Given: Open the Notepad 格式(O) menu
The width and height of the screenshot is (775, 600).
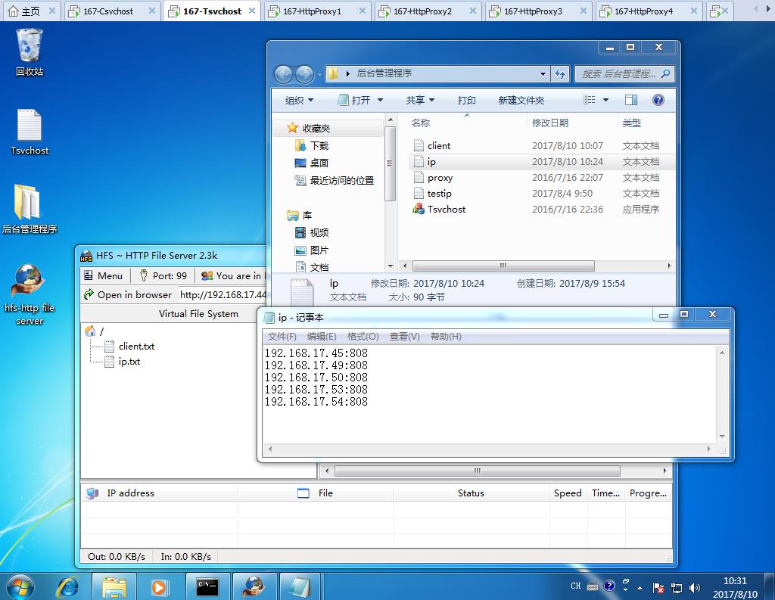Looking at the screenshot, I should point(362,337).
